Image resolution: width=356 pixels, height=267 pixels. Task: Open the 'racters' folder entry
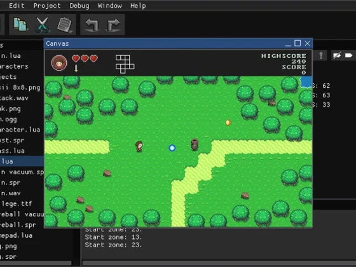pos(14,66)
